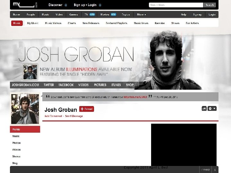
Task: Open the SHOP banner link
Action: pos(130,85)
